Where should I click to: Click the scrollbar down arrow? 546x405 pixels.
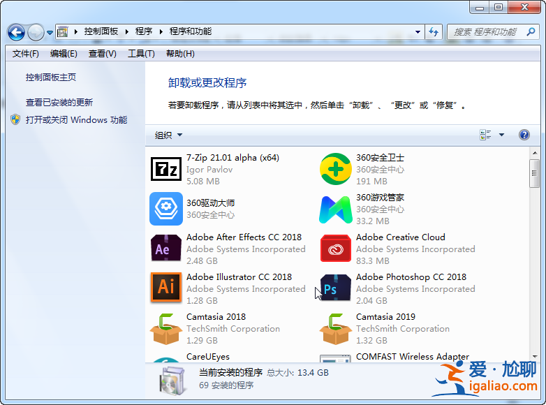(x=535, y=357)
